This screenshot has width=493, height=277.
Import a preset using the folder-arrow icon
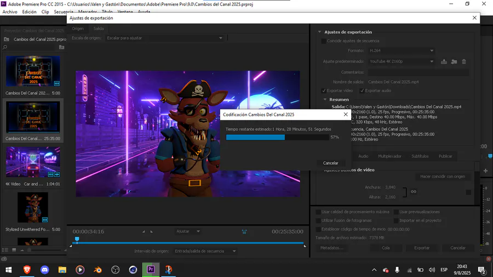click(x=454, y=61)
